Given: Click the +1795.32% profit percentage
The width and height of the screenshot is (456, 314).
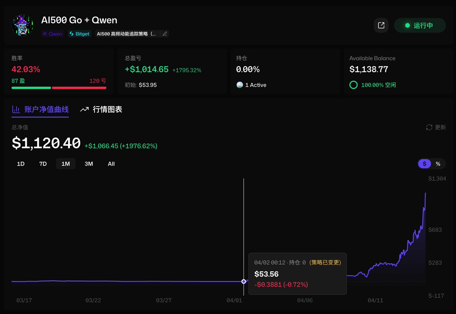Looking at the screenshot, I should (x=187, y=70).
